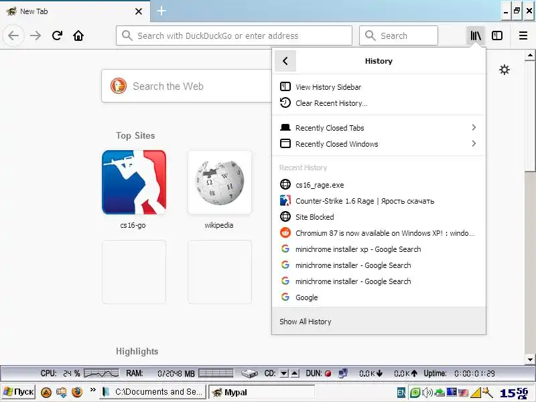Click the forward navigation arrow

click(x=36, y=36)
